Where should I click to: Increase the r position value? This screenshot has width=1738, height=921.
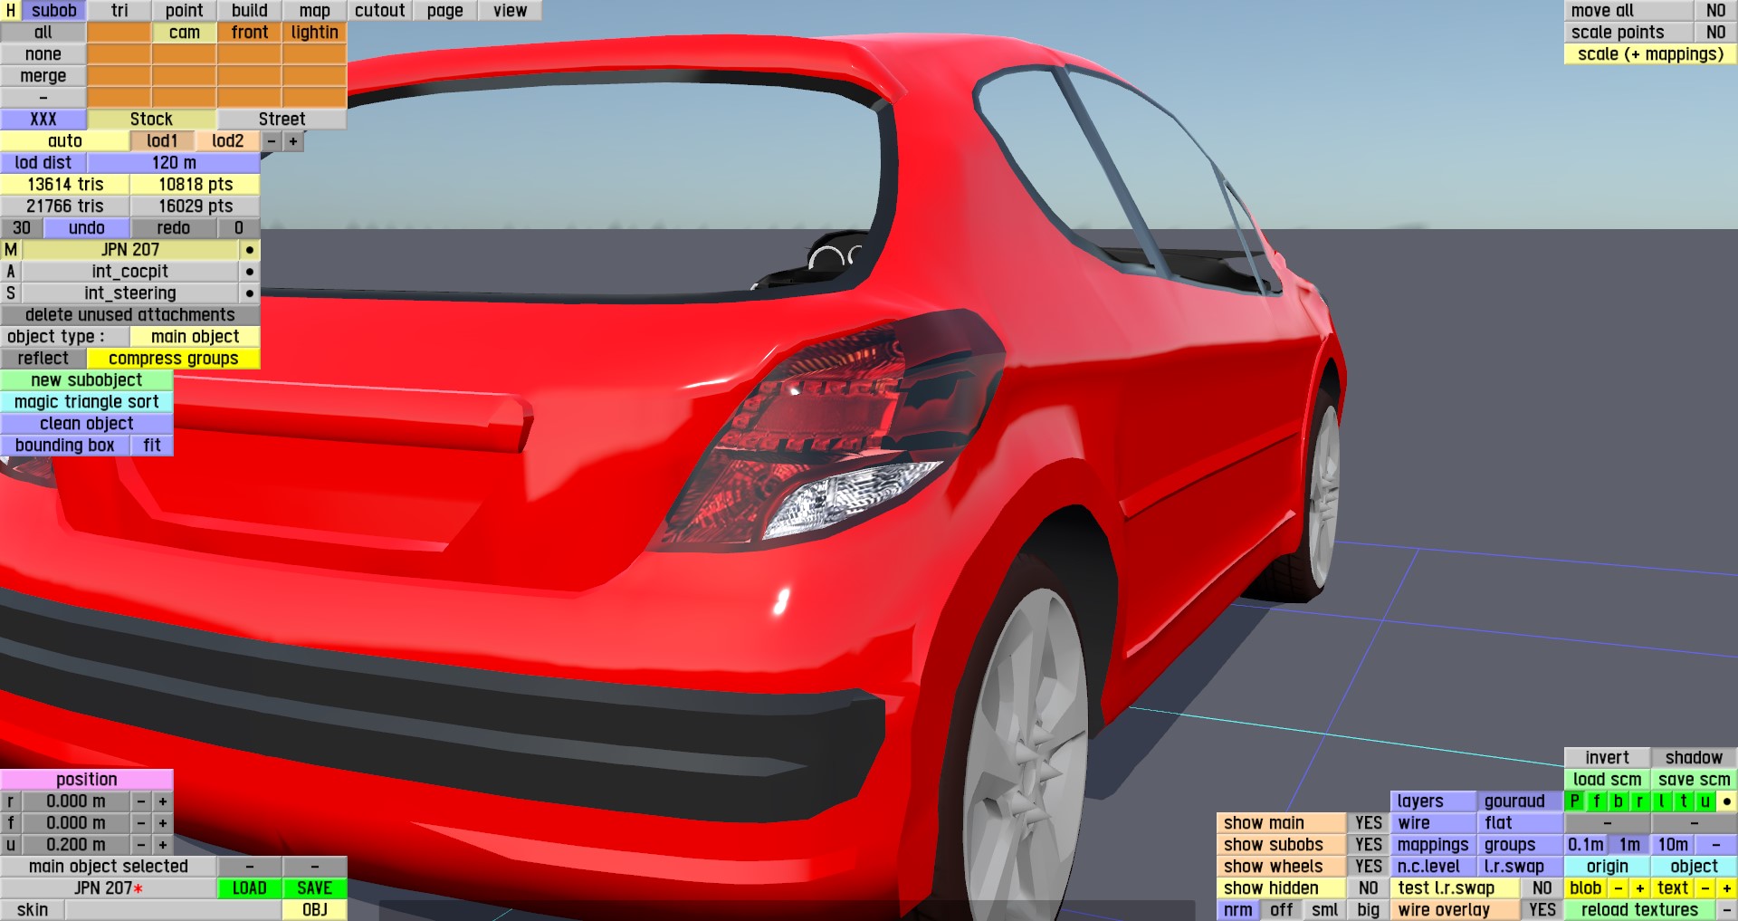click(163, 801)
